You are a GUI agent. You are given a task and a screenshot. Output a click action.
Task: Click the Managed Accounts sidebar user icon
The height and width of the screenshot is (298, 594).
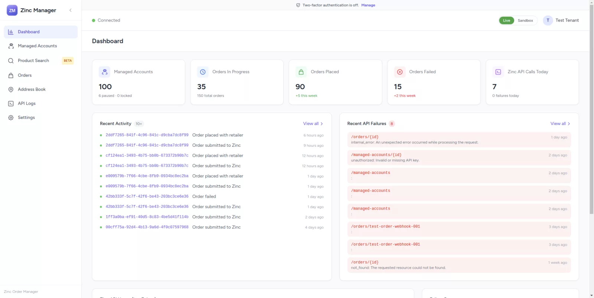[11, 46]
